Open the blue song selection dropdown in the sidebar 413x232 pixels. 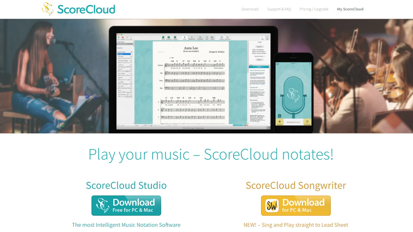[x=125, y=54]
